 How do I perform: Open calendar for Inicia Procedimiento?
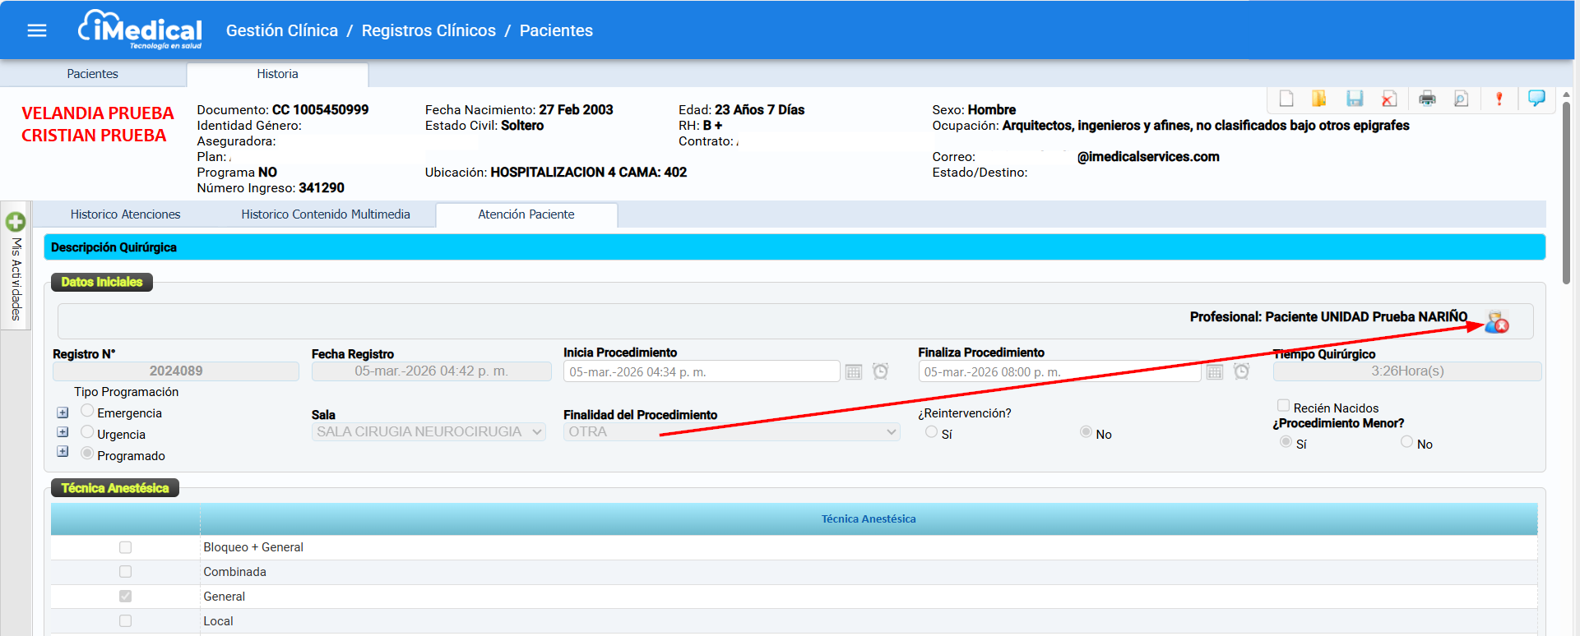pyautogui.click(x=854, y=372)
